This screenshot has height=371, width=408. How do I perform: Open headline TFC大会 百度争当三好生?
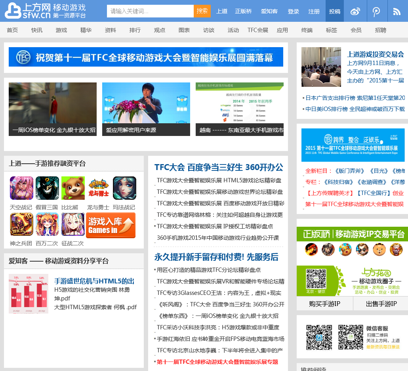coord(219,167)
